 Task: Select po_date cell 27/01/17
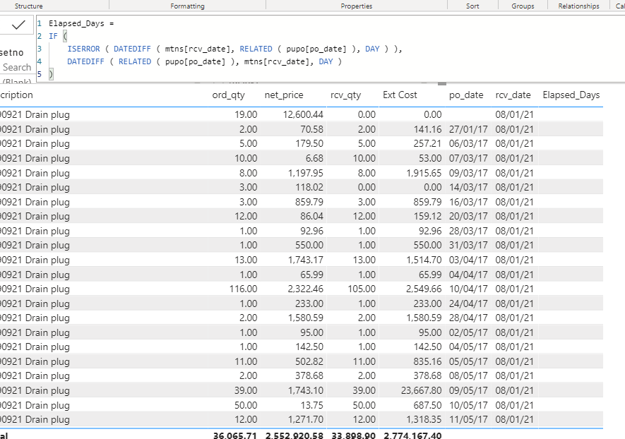tap(468, 129)
